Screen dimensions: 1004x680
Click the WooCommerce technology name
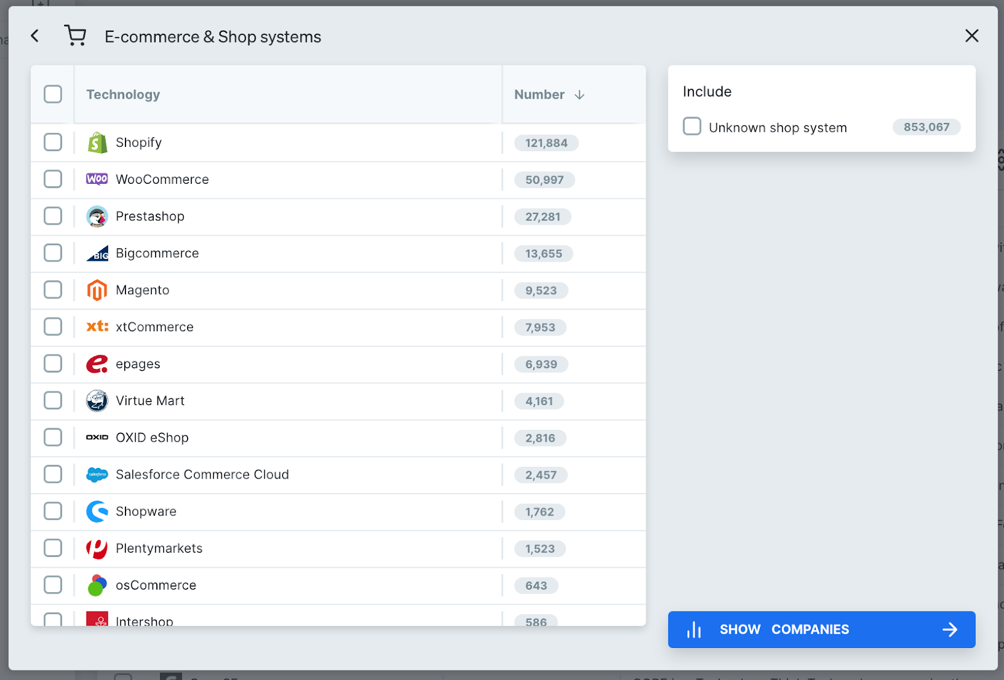click(163, 179)
